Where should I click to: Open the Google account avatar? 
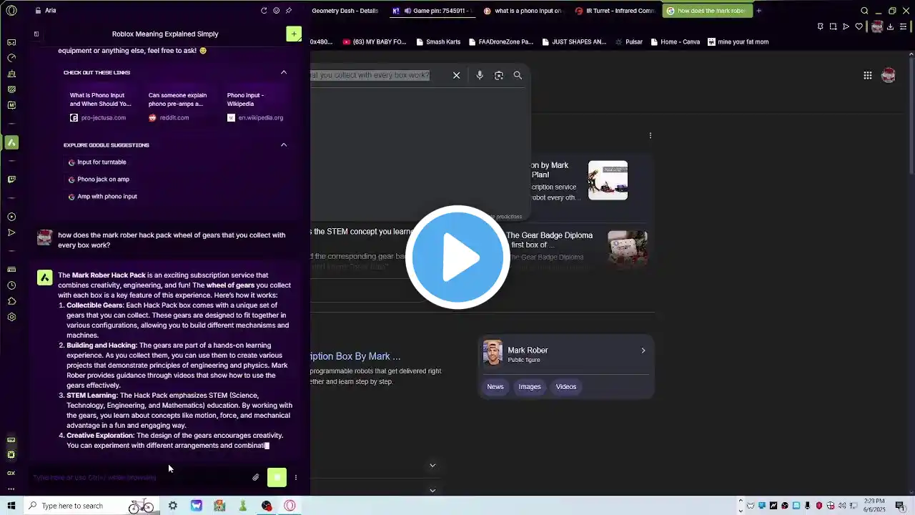pyautogui.click(x=889, y=75)
